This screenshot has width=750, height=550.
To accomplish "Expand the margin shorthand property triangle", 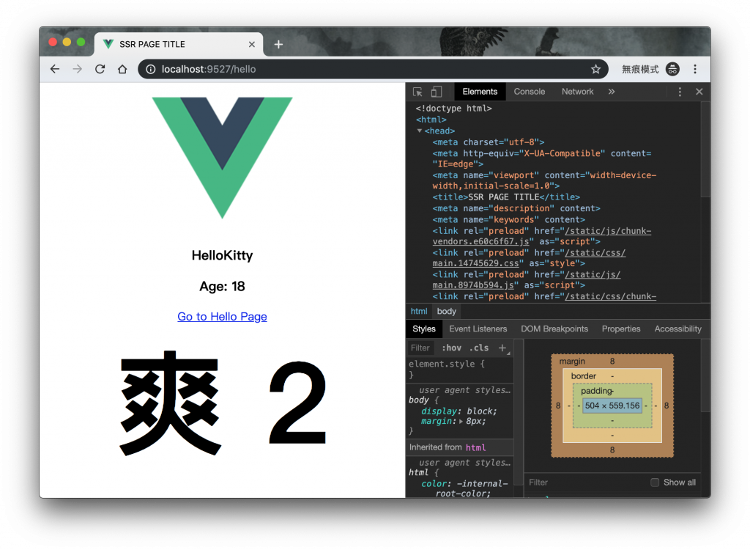I will [x=461, y=422].
